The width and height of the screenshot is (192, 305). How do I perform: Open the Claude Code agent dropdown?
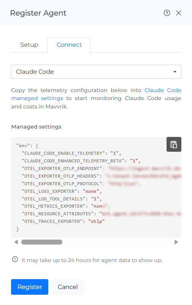click(96, 72)
